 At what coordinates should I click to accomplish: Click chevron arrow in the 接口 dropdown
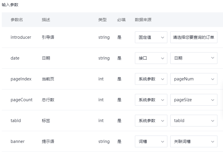[163, 58]
